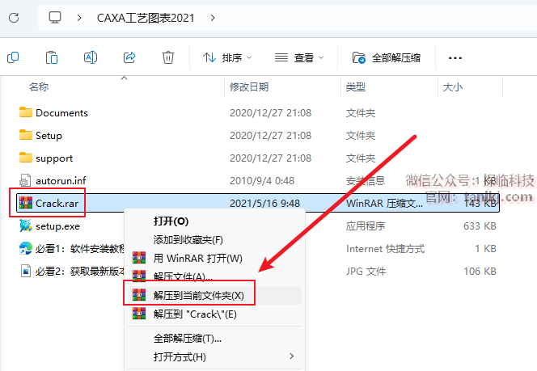Screen dimensions: 537x371
Task: Choose 打开(O) in the context menu
Action: coord(214,221)
